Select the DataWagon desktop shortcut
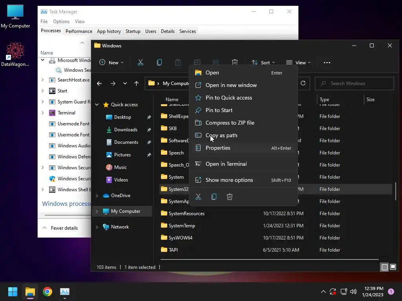 (15, 54)
